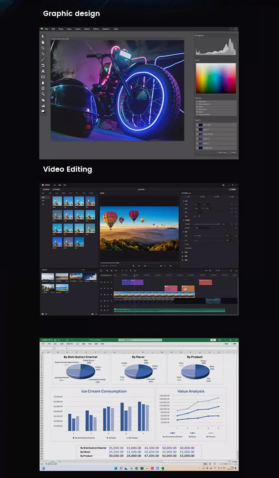Open the Tools menu in graphic editor
Image resolution: width=279 pixels, height=478 pixels.
(61, 29)
